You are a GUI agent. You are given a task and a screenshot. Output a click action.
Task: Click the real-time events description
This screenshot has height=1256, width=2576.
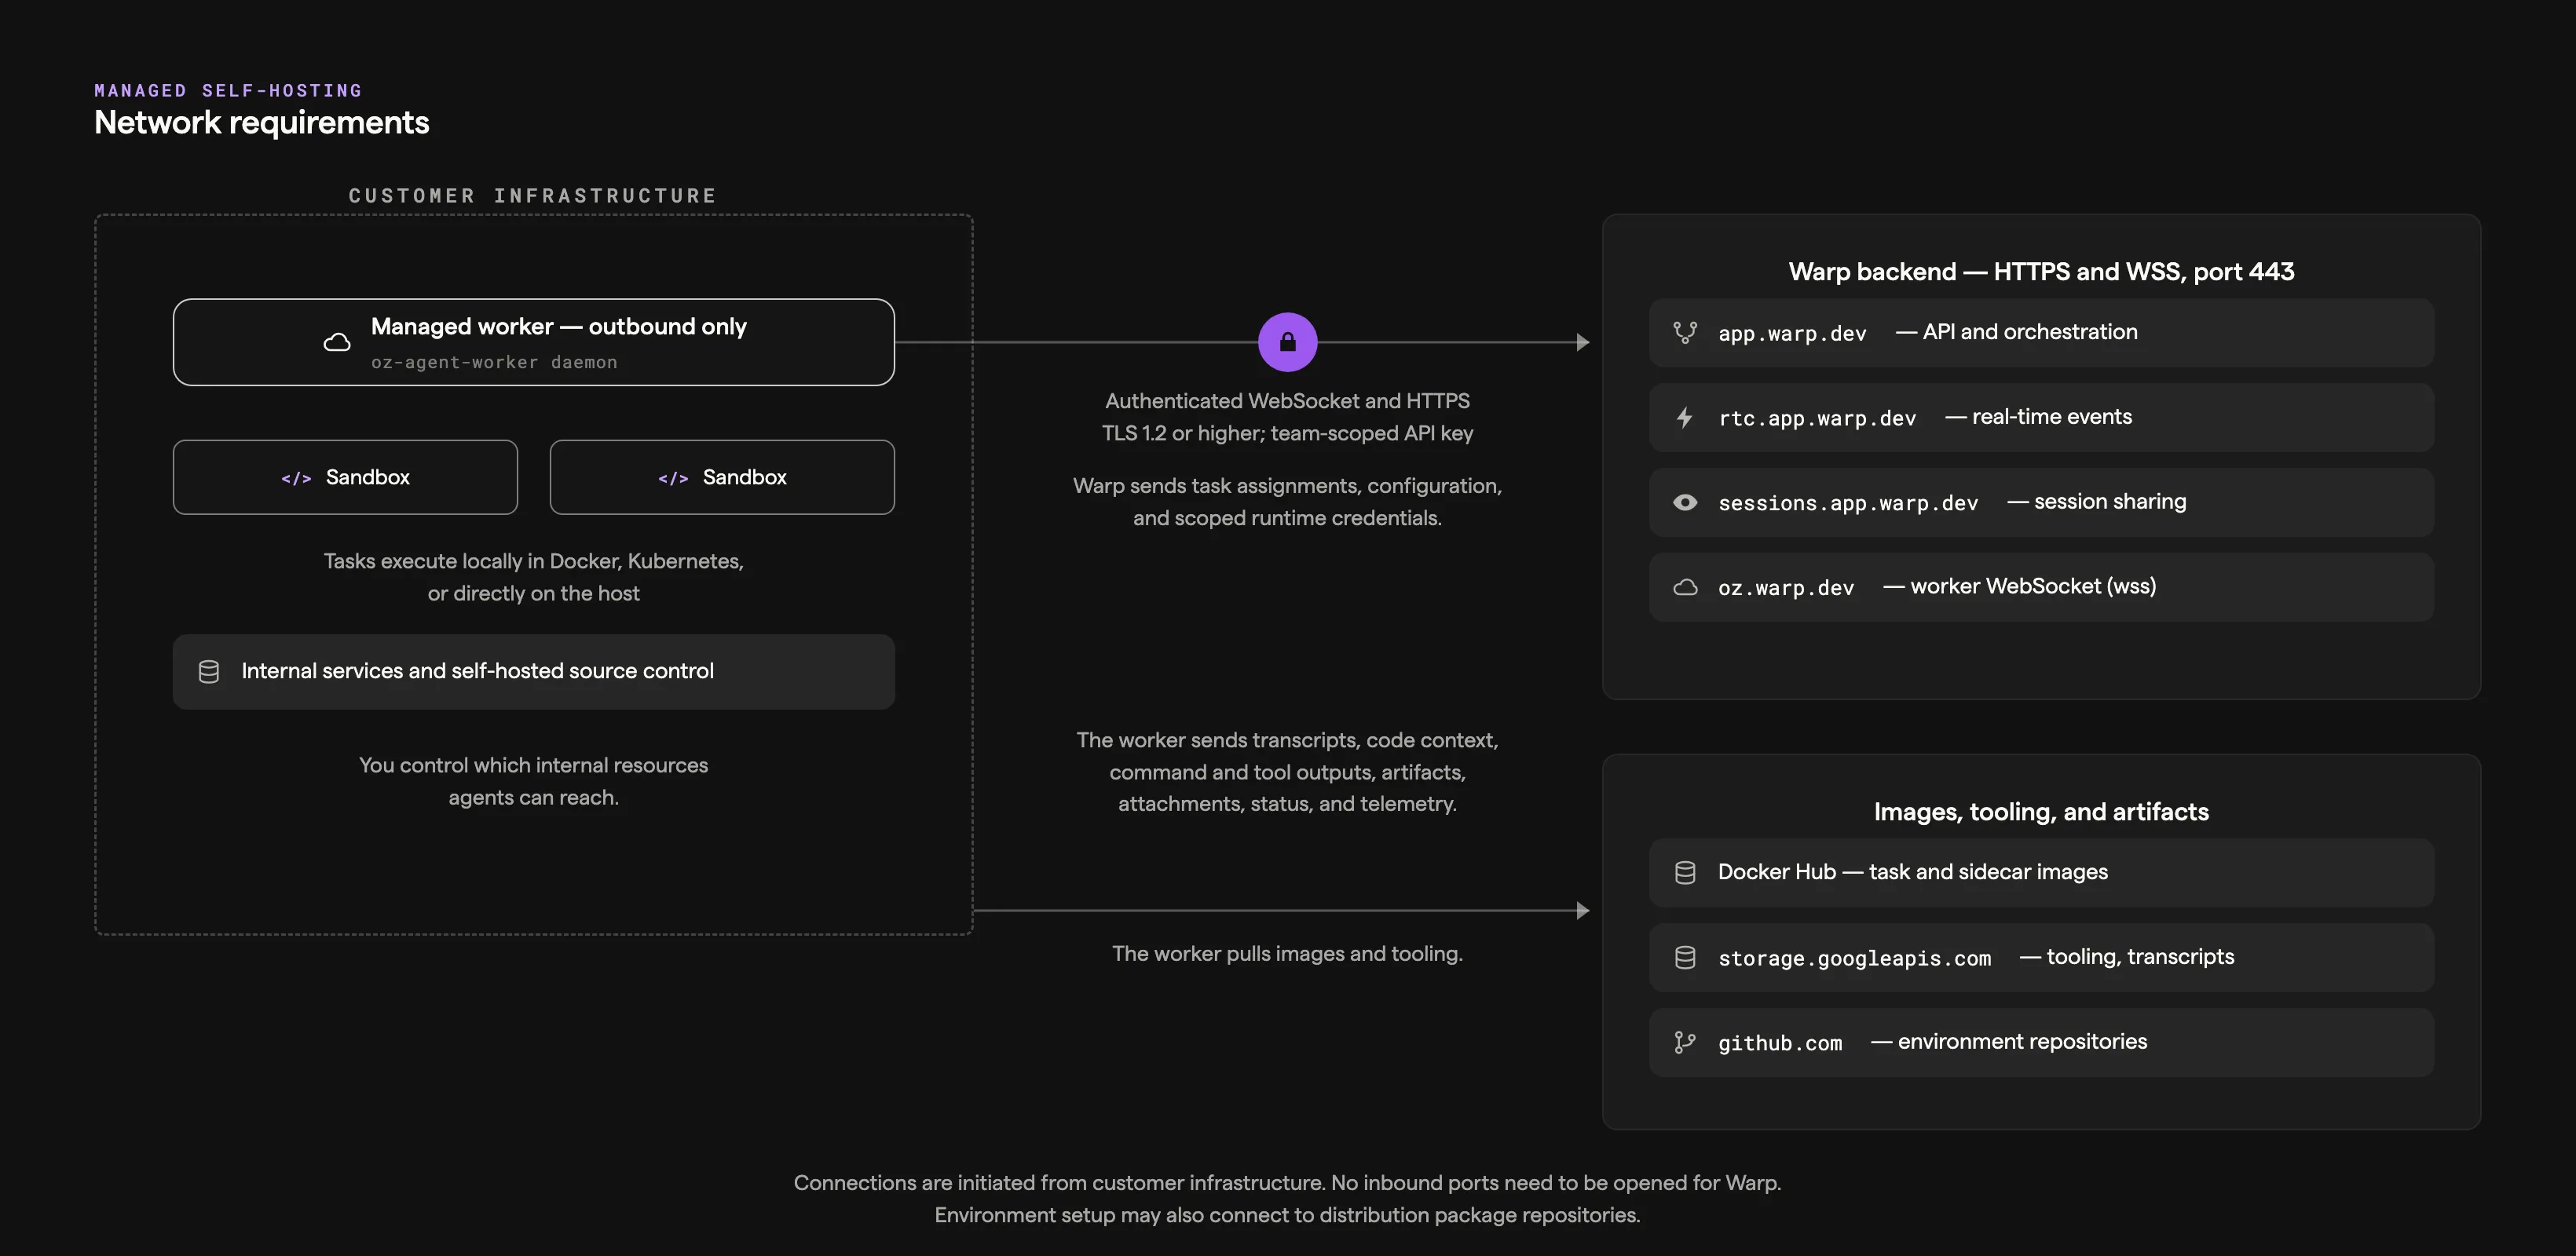tap(2051, 417)
